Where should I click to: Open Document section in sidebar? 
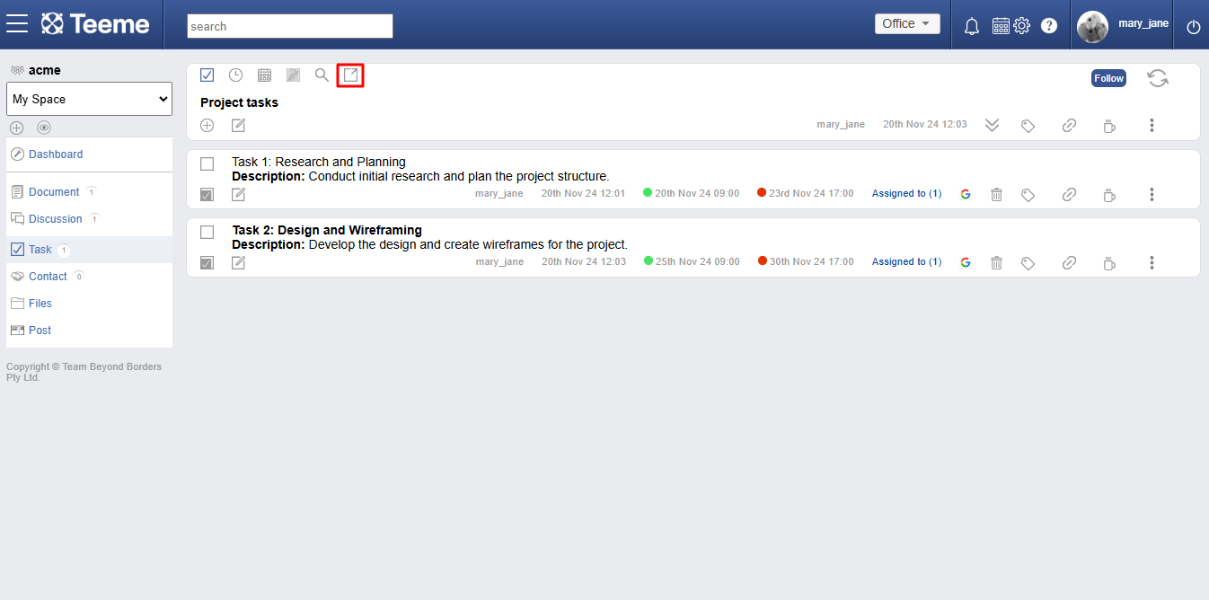54,192
